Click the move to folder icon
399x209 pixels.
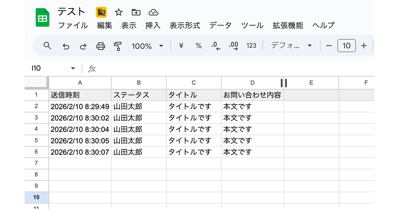tap(136, 12)
